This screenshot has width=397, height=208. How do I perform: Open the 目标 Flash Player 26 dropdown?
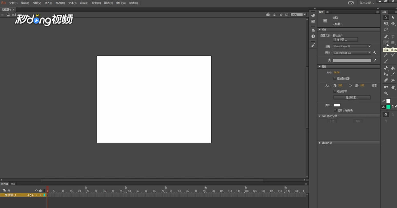tap(352, 46)
